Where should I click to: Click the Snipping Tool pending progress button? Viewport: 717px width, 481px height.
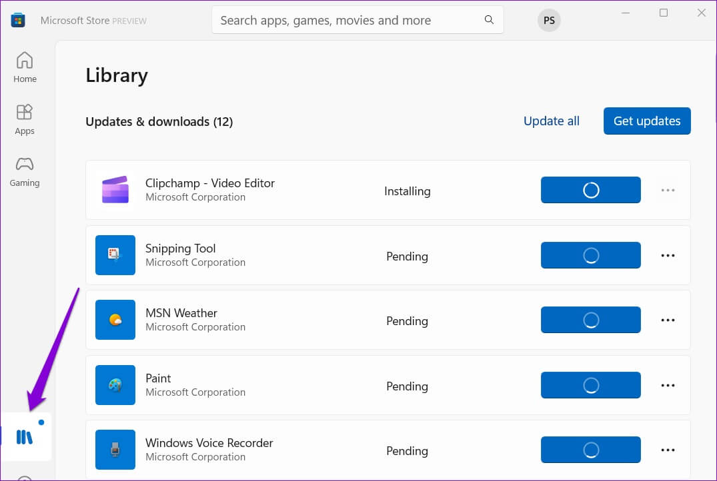pyautogui.click(x=591, y=255)
